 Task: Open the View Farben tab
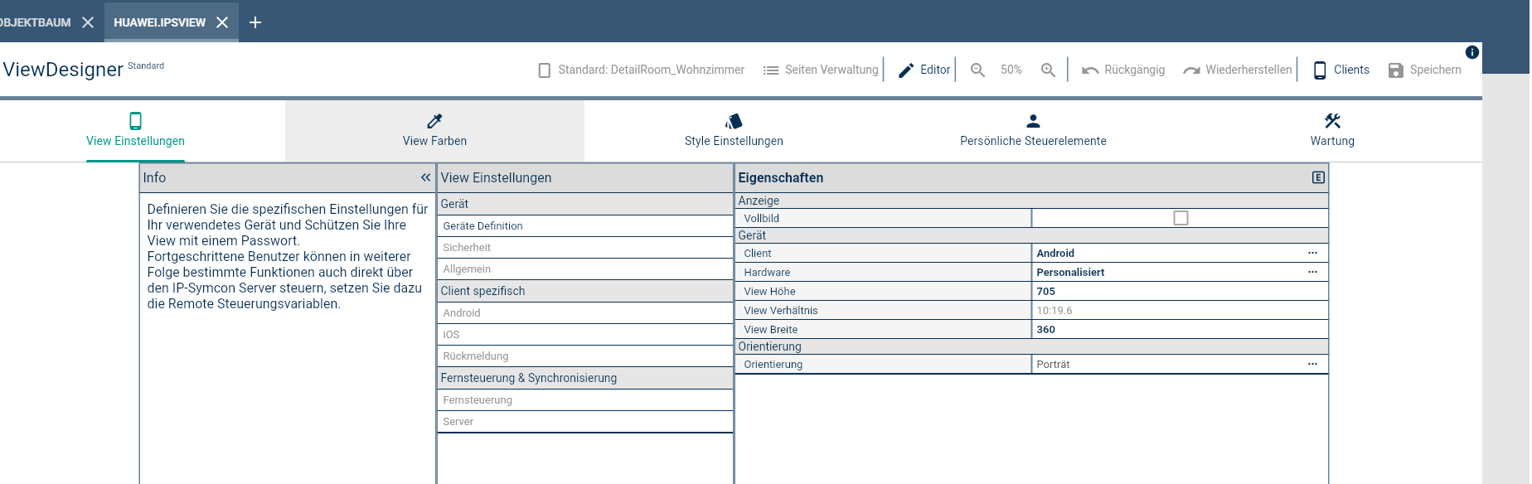point(434,130)
